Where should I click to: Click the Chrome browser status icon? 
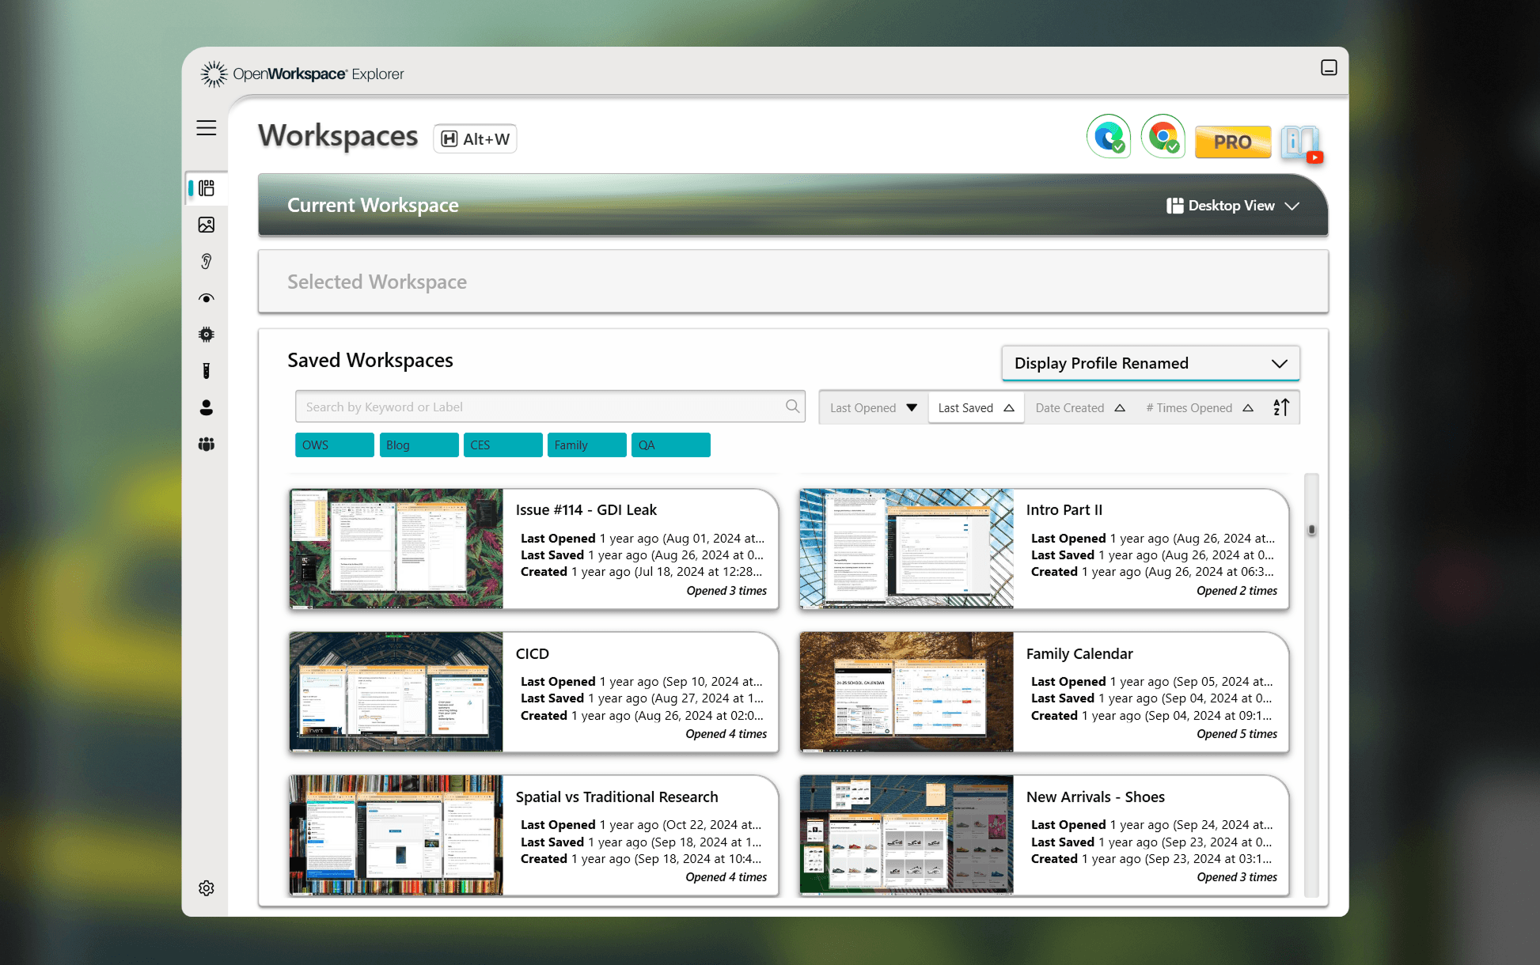(1163, 136)
